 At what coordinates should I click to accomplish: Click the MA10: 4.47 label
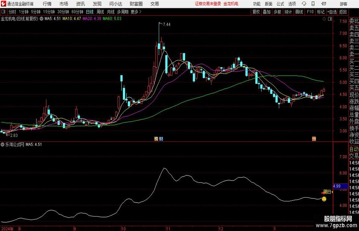coord(72,19)
